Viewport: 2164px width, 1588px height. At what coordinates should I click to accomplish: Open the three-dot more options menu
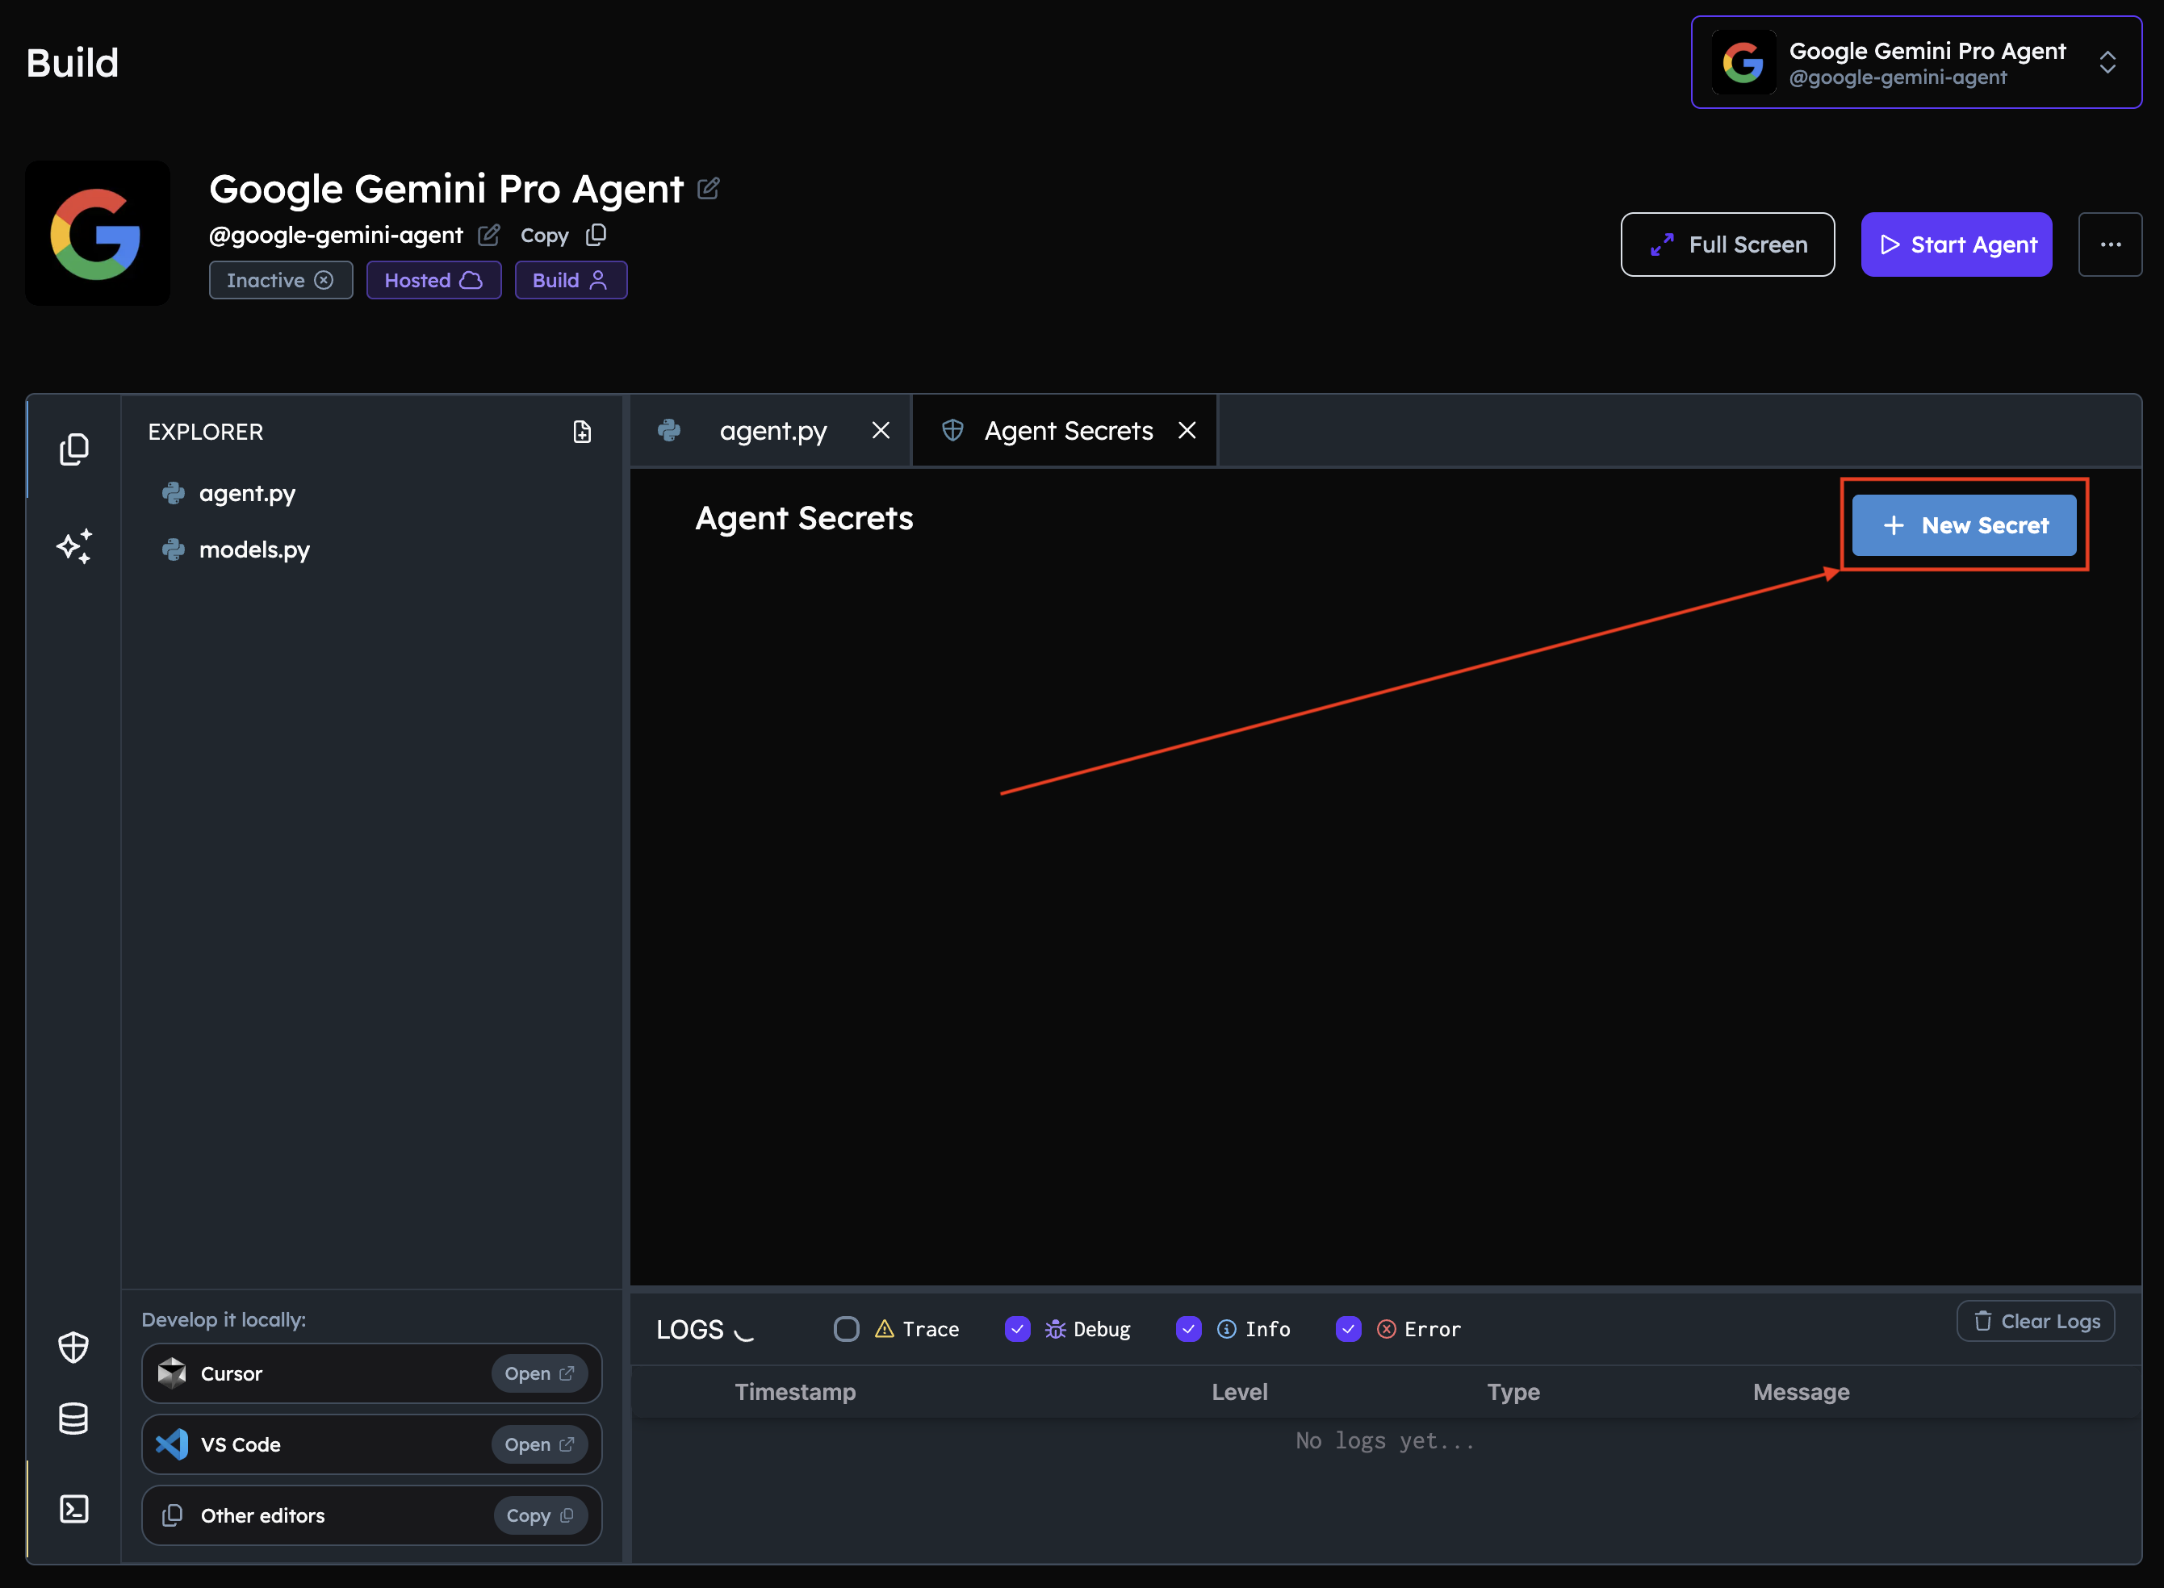[2110, 244]
